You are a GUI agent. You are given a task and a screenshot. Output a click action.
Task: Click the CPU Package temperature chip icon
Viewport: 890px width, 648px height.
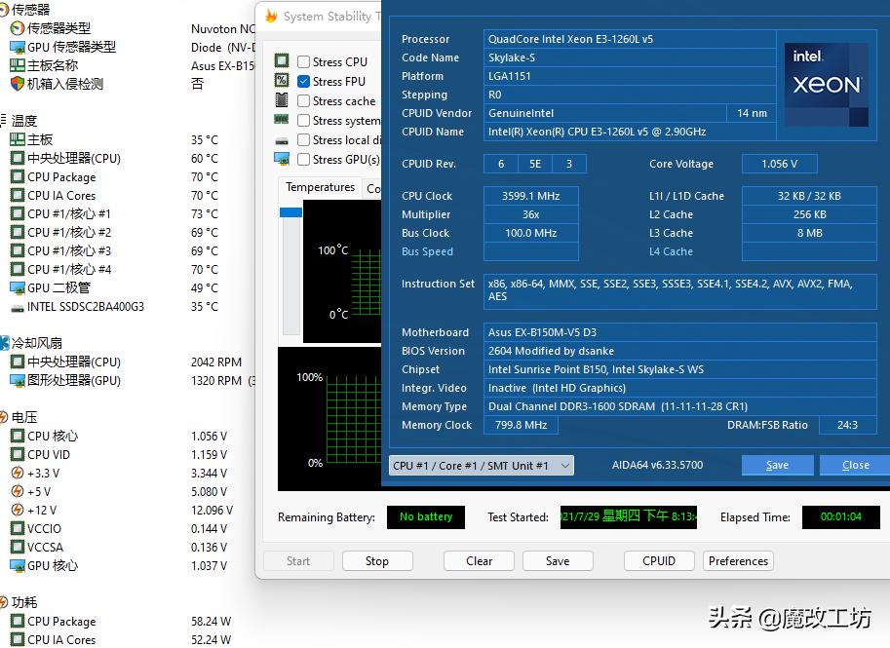point(18,176)
